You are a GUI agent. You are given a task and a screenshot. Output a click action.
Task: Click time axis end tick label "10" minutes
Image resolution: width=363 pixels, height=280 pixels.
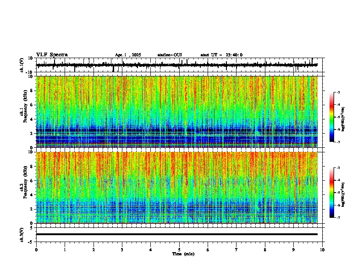322,250
